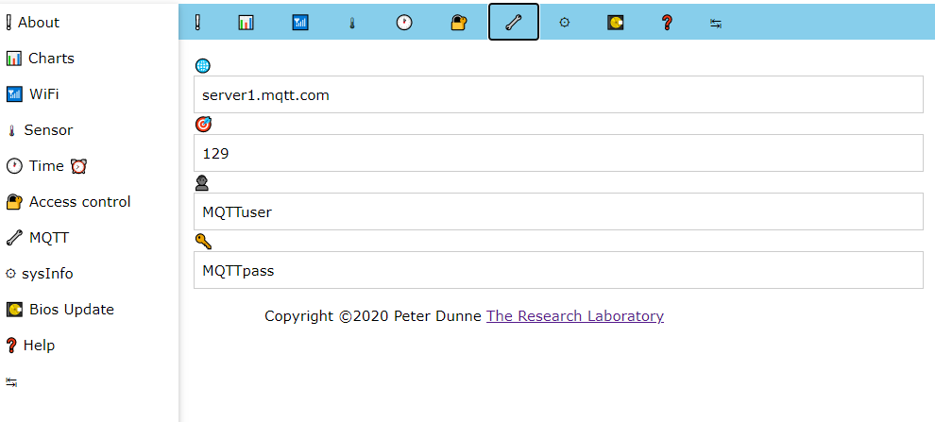Click the globe icon above server field
This screenshot has height=422, width=935.
pos(203,65)
